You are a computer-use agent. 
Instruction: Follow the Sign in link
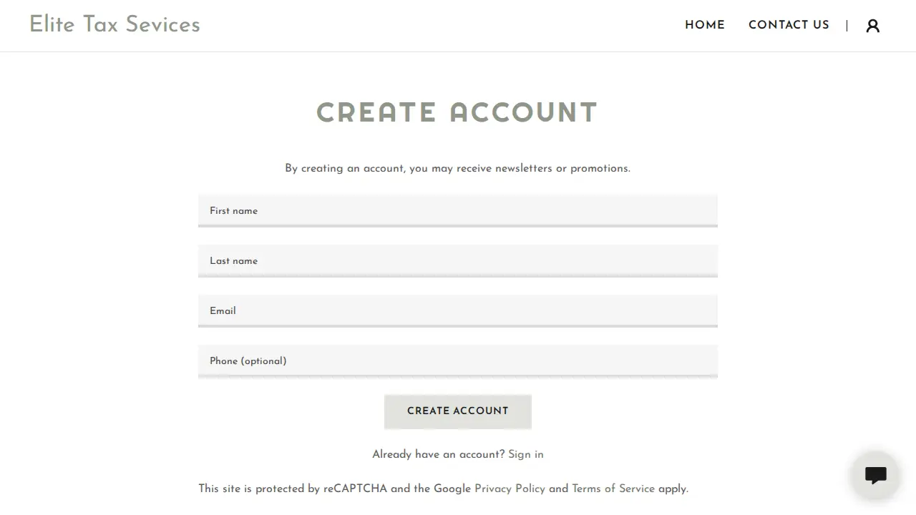(526, 454)
